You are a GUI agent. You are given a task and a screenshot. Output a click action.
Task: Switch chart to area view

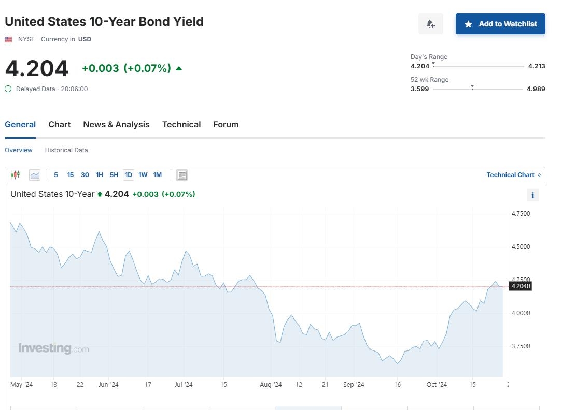[x=35, y=175]
